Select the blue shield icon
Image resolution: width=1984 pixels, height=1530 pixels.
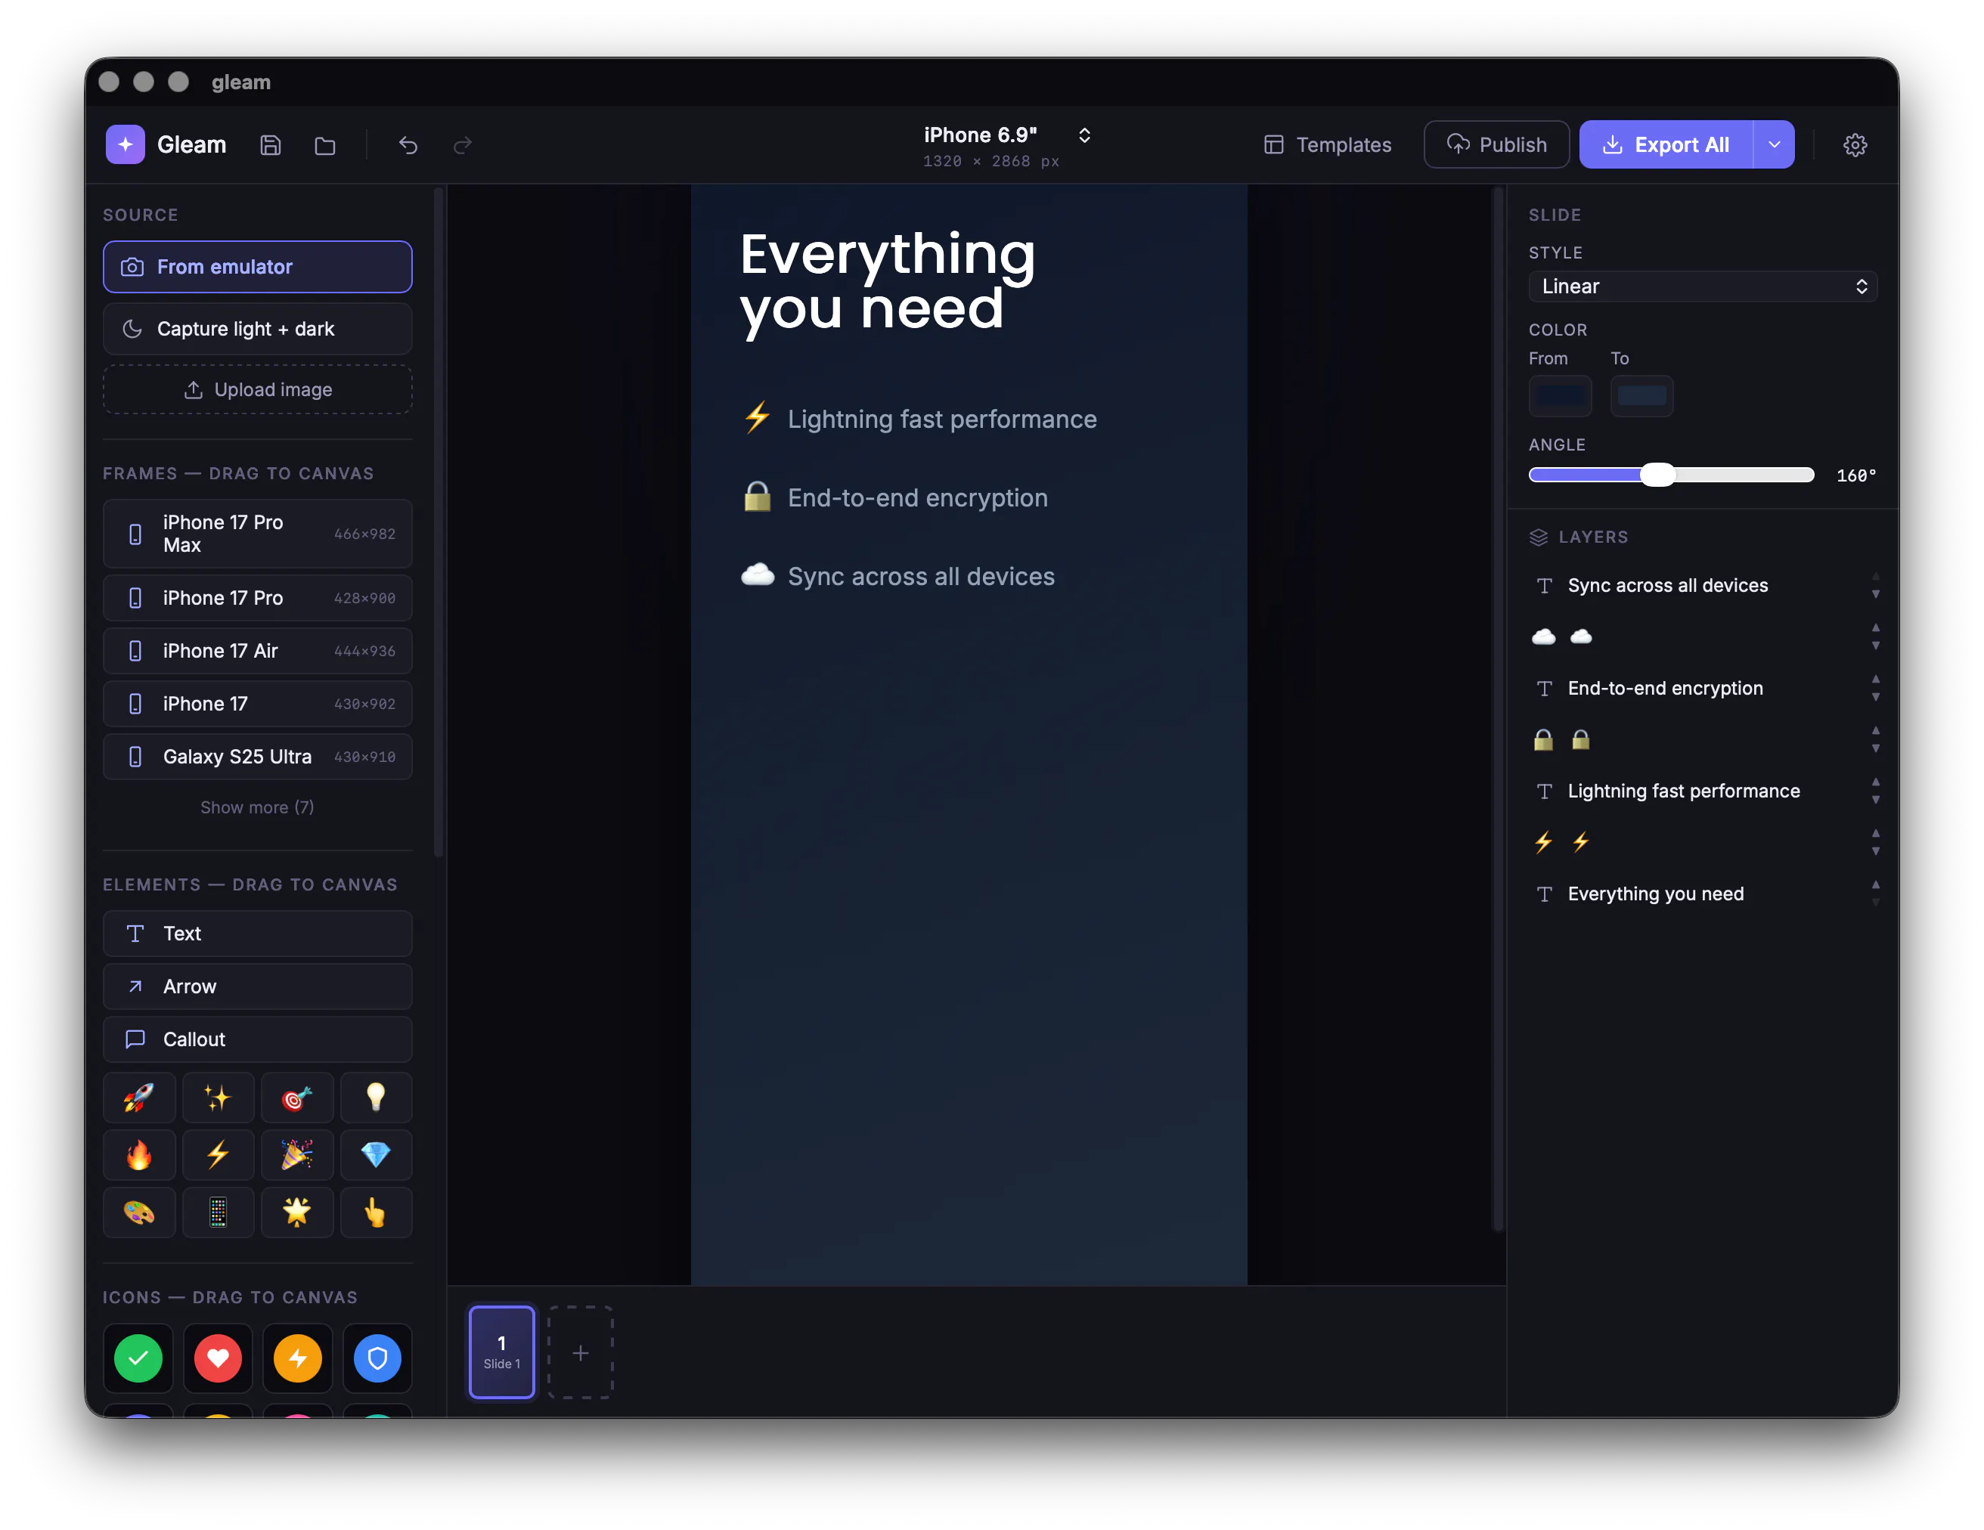pos(378,1358)
